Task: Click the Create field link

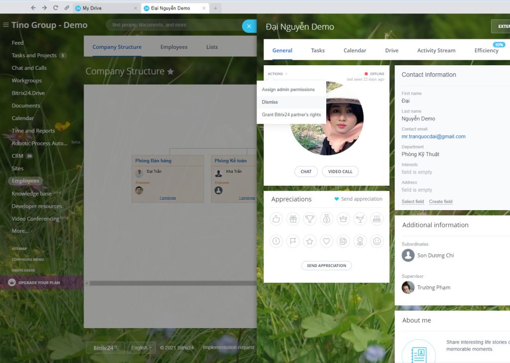Action: 441,202
